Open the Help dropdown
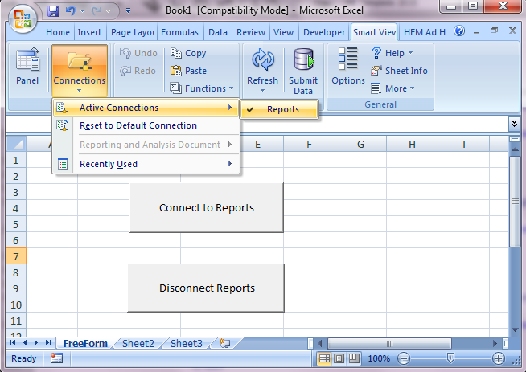526x372 pixels. point(392,53)
